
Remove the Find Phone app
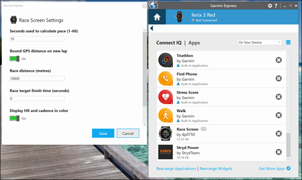(x=279, y=78)
